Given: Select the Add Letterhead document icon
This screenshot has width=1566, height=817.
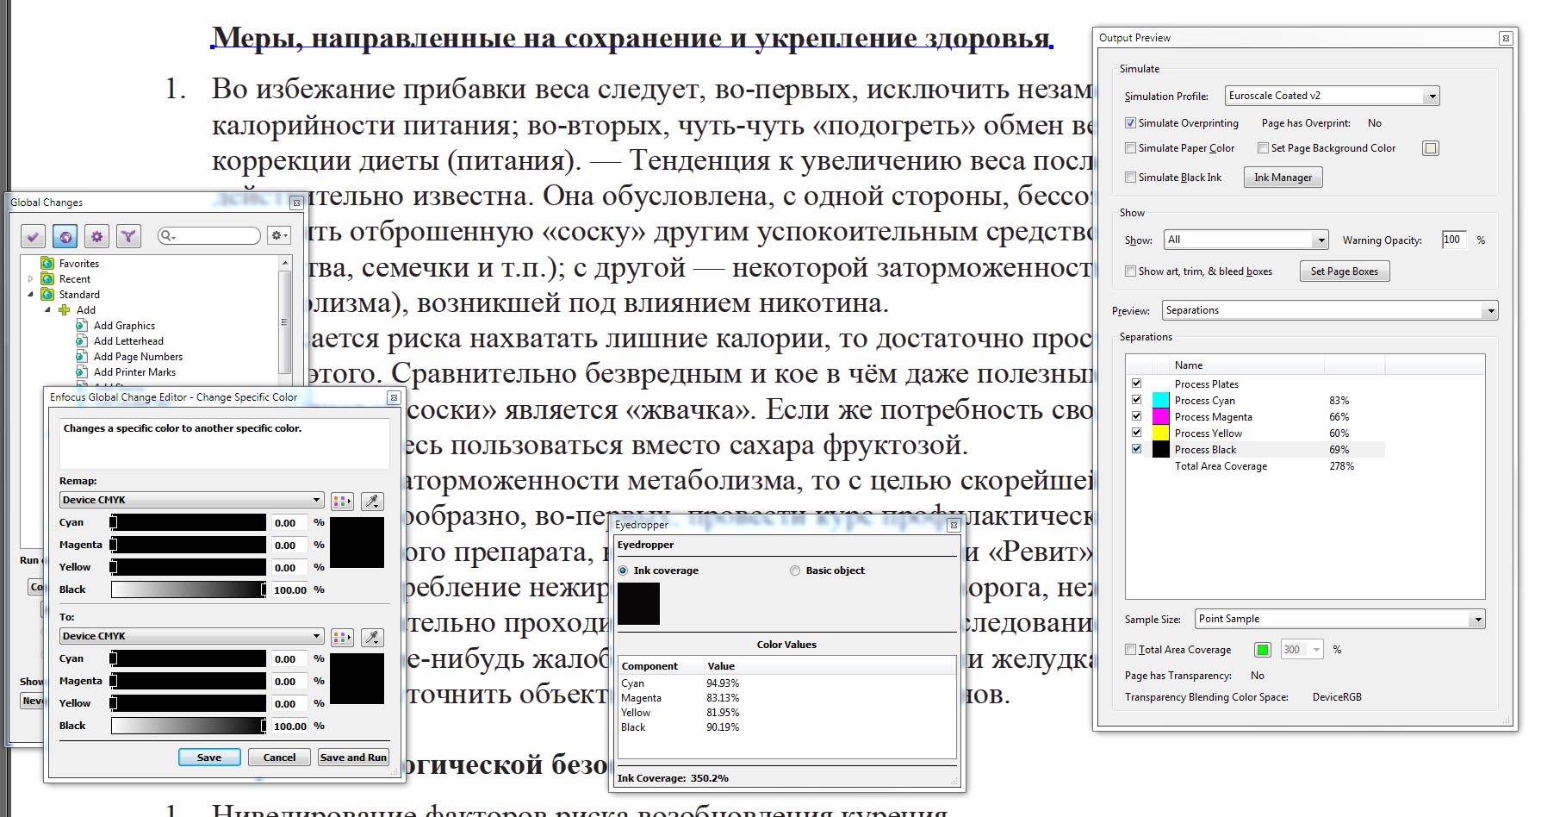Looking at the screenshot, I should pyautogui.click(x=82, y=341).
